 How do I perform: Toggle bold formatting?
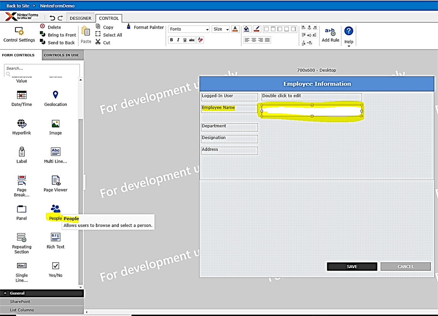click(x=171, y=39)
